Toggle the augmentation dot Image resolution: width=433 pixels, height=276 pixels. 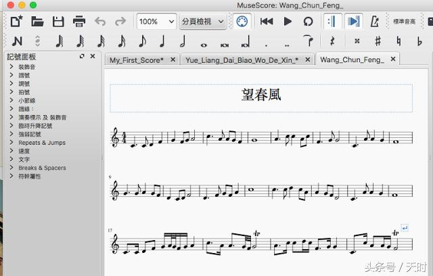tap(266, 45)
